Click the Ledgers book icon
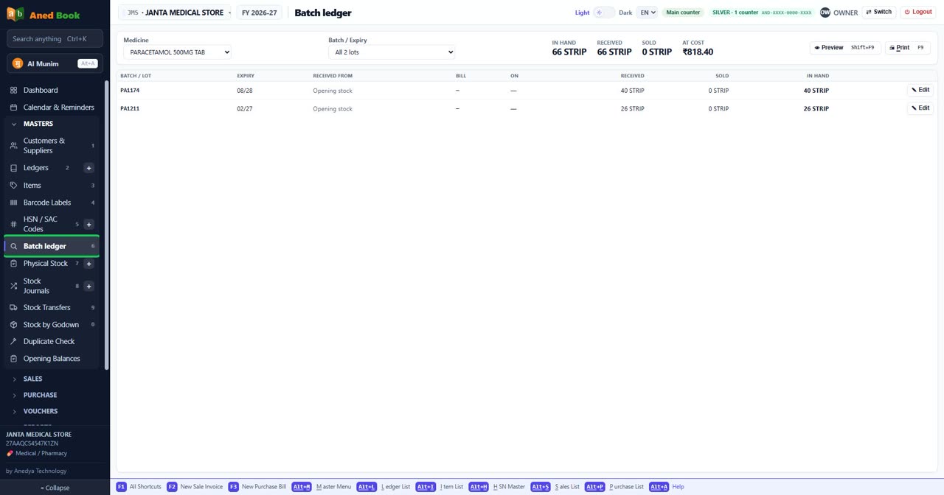 [x=13, y=168]
